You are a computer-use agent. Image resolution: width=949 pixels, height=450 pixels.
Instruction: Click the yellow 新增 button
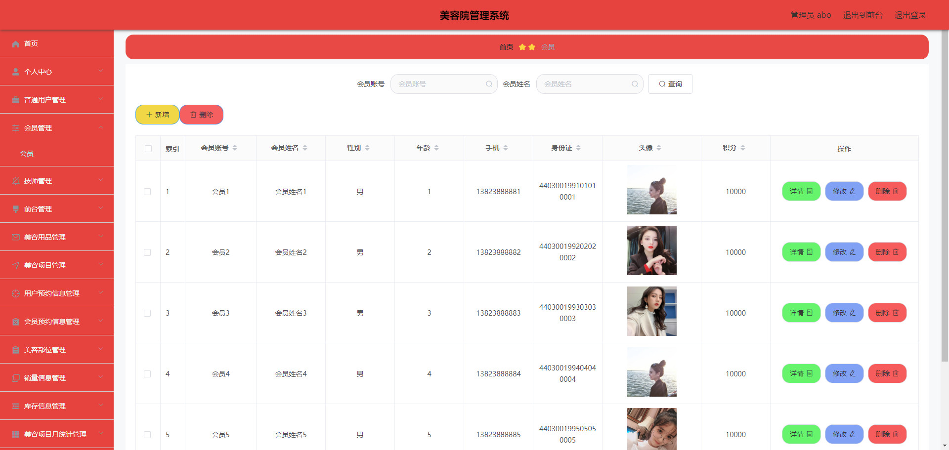pos(157,115)
